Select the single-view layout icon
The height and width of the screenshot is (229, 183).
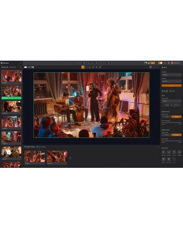coord(26,67)
